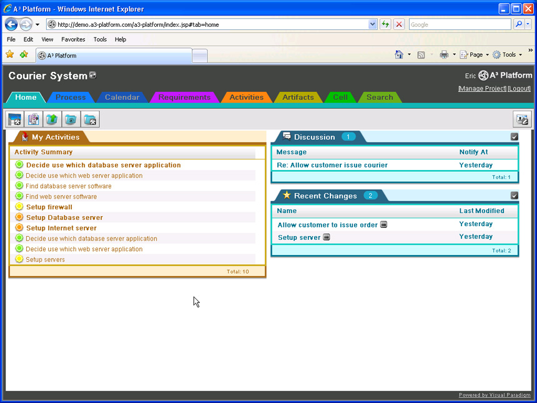Click the yellow status icon for Setup servers

pos(19,259)
